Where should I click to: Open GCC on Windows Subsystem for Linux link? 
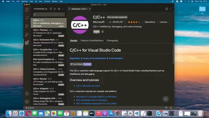(x=96, y=104)
